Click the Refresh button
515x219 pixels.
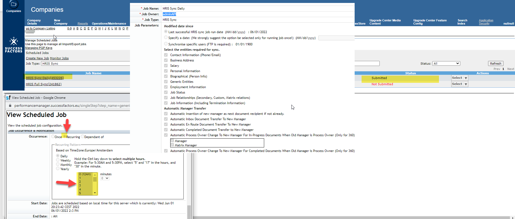[496, 64]
